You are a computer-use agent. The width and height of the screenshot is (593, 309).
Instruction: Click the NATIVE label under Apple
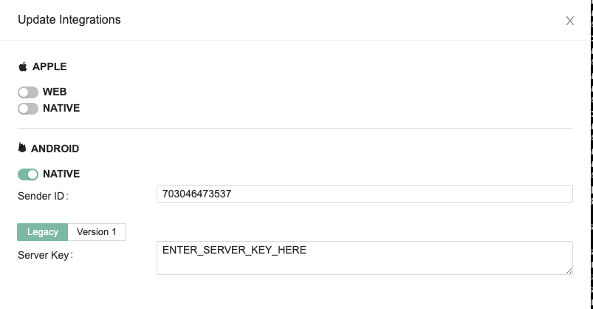[x=61, y=109]
